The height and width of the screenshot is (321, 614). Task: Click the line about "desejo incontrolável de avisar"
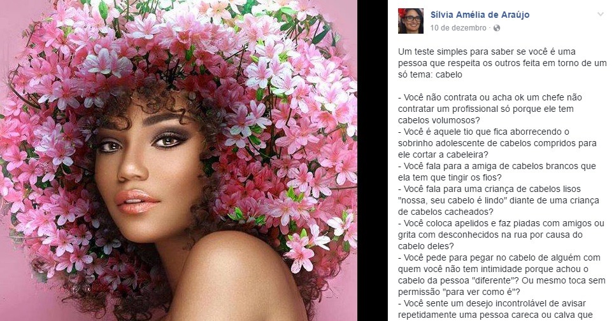[x=492, y=303]
